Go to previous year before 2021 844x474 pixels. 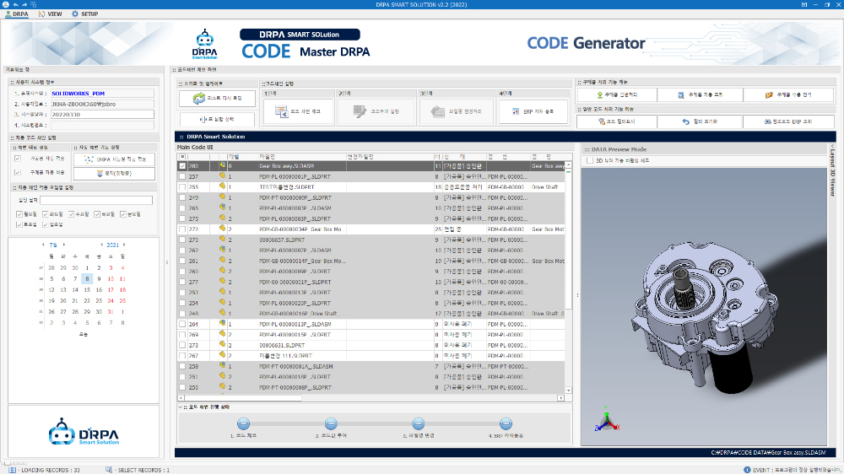pos(102,245)
